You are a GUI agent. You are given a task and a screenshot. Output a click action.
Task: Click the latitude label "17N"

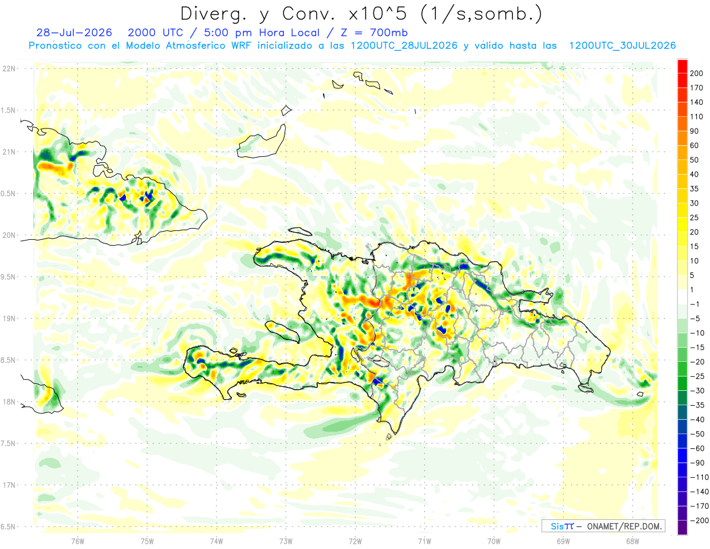pos(9,486)
